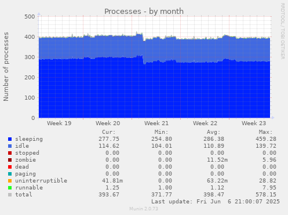This screenshot has width=288, height=215.
Task: Click sleeping maximum value 459.28
Action: pos(266,139)
